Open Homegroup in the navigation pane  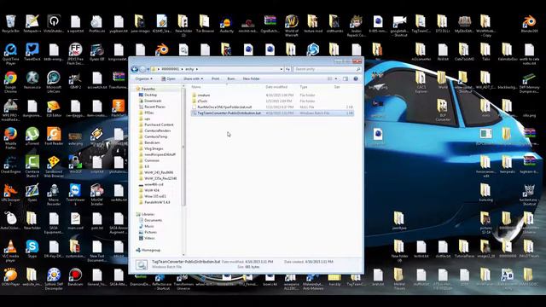point(151,250)
